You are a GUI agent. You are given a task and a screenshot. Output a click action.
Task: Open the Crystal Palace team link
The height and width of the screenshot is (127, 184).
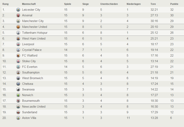coord(32,50)
